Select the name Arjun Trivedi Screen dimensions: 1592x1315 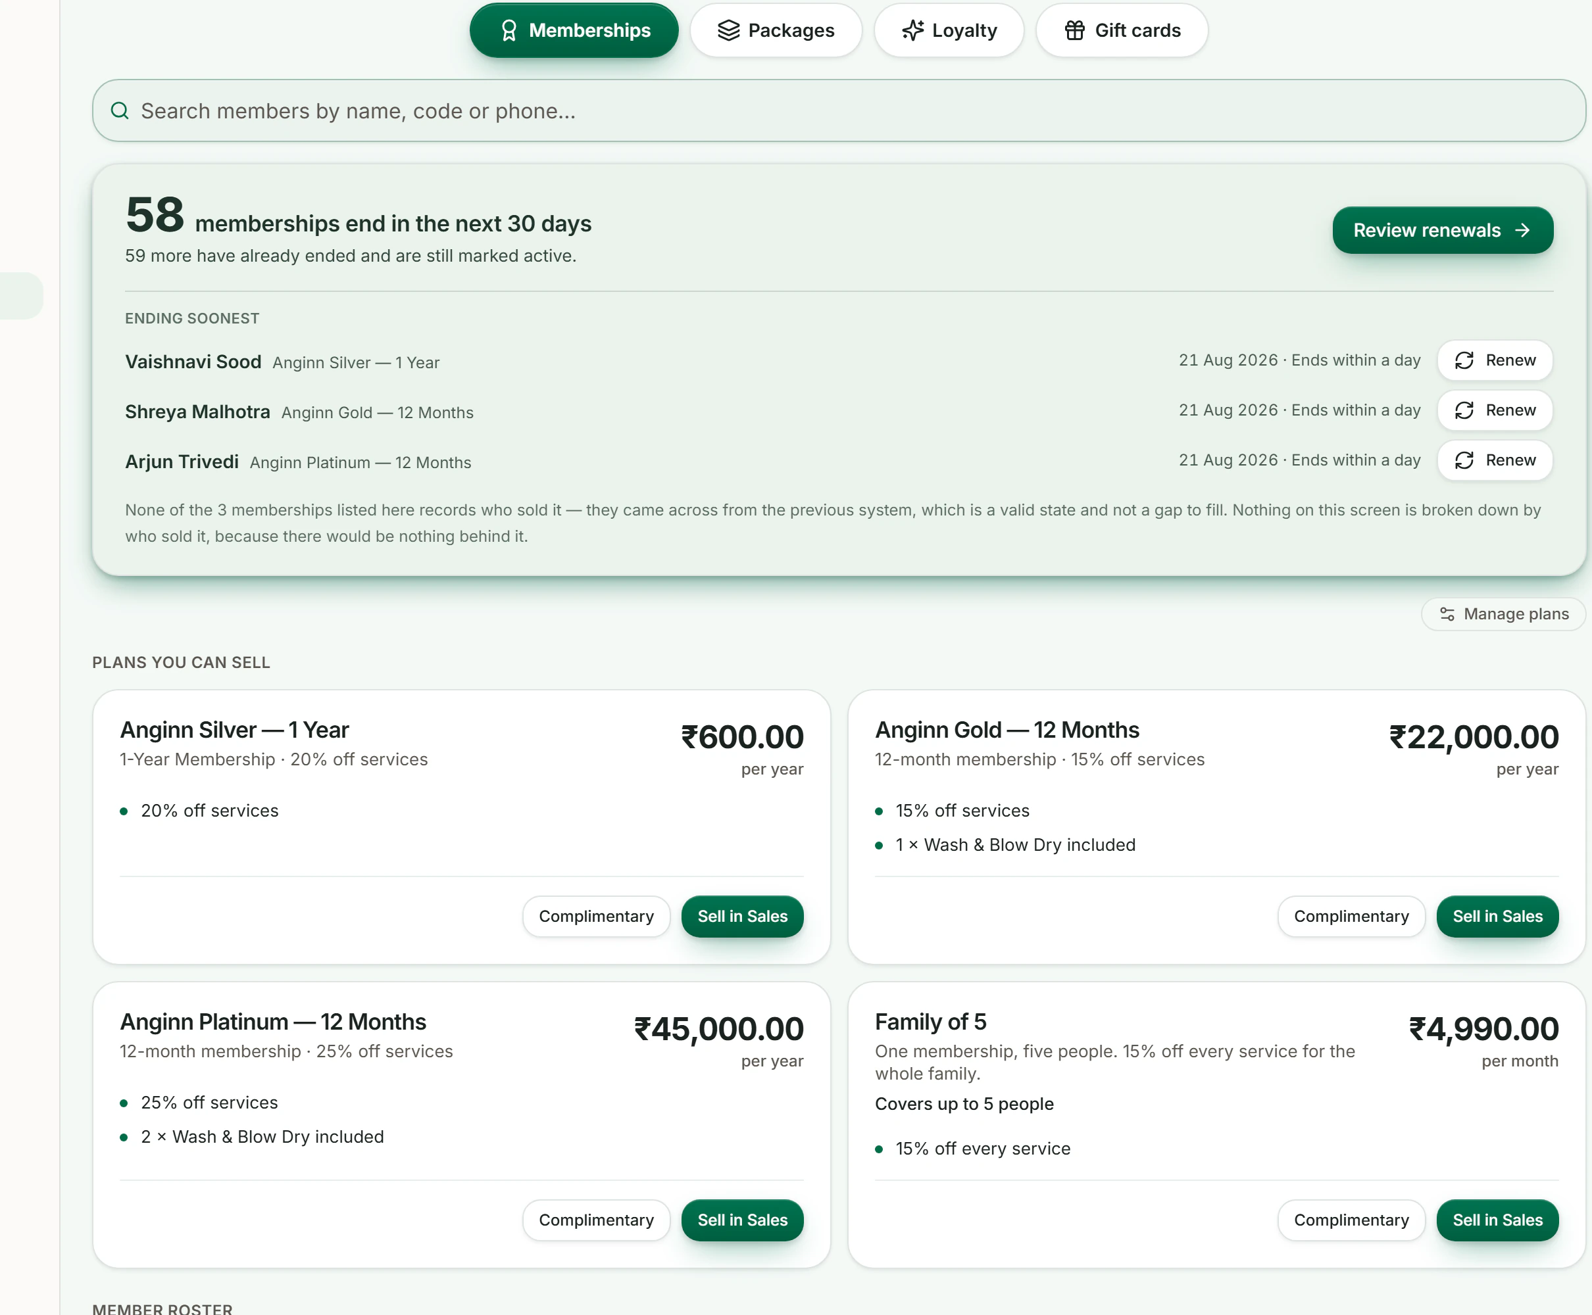click(182, 462)
